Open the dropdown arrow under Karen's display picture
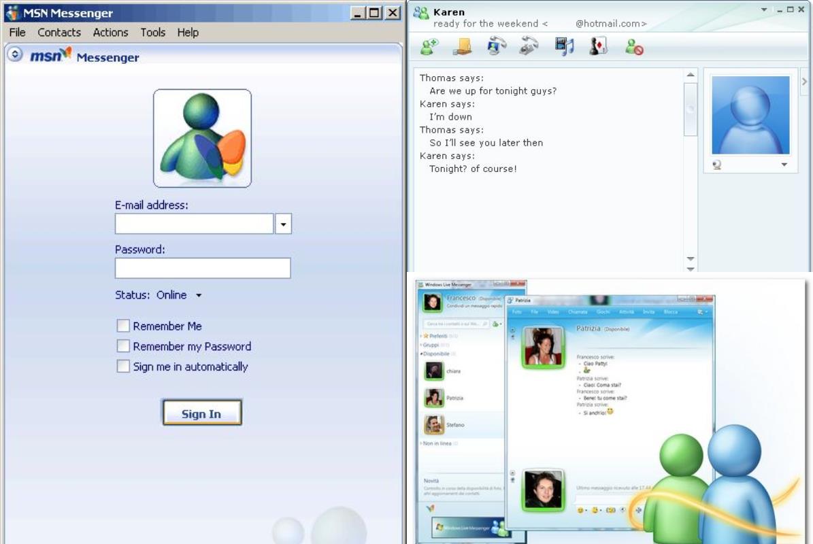Viewport: 813px width, 544px height. 784,165
